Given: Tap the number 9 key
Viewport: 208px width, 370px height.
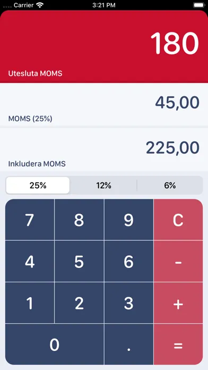Looking at the screenshot, I should click(x=128, y=220).
